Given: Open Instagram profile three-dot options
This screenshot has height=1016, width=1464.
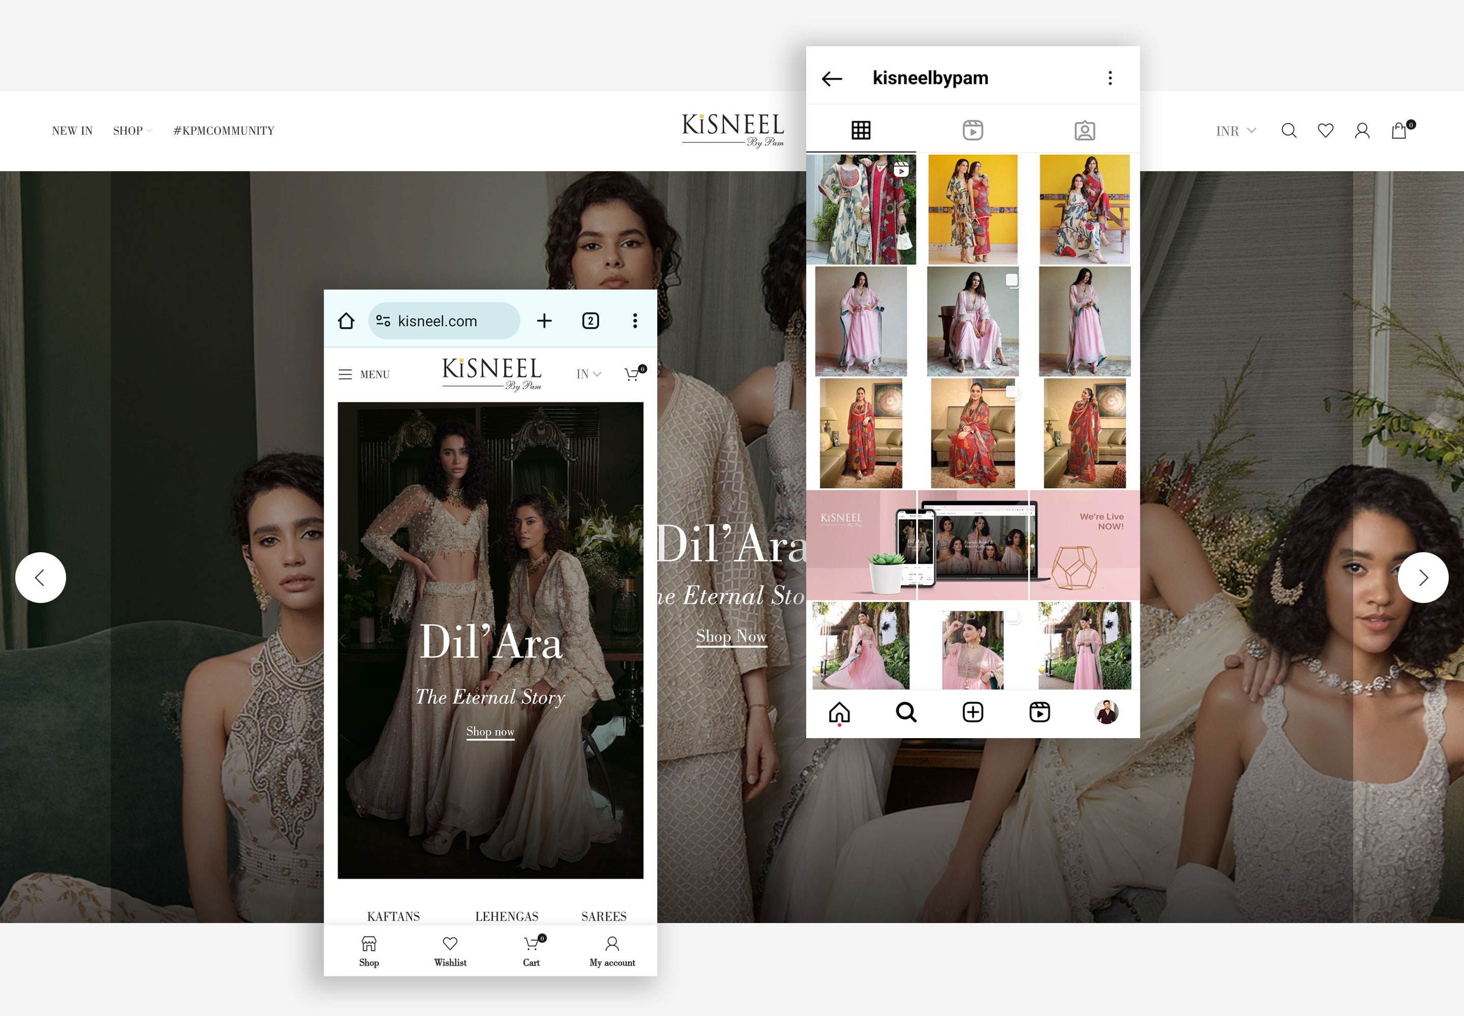Looking at the screenshot, I should point(1110,78).
